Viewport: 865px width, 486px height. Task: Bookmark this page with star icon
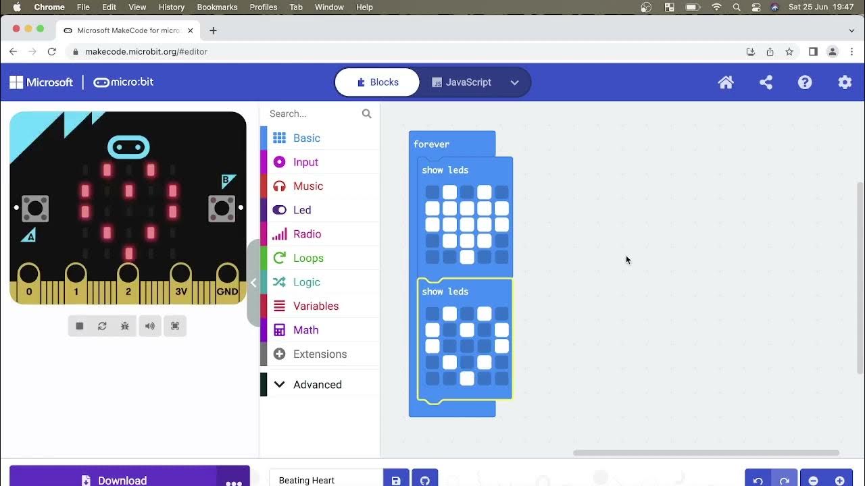pyautogui.click(x=789, y=52)
